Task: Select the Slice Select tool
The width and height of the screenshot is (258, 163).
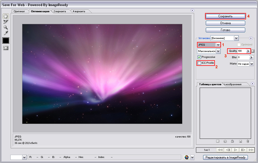Action: (x=6, y=22)
